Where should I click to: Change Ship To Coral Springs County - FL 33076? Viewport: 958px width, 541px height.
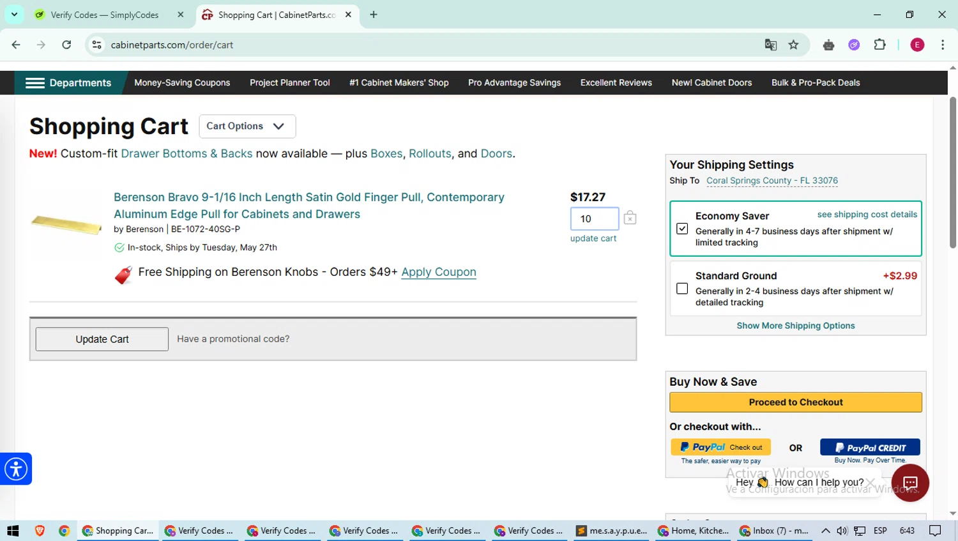coord(772,181)
